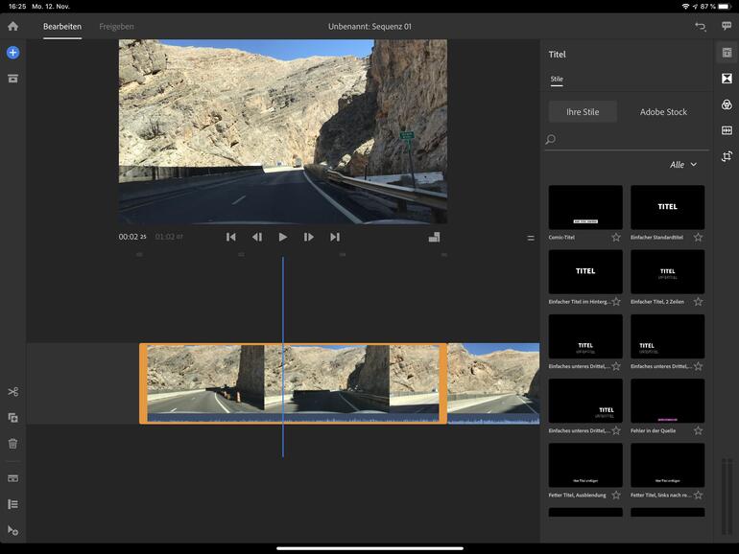Screen dimensions: 739x554
Task: Switch to the Freigeben tab
Action: pyautogui.click(x=116, y=26)
